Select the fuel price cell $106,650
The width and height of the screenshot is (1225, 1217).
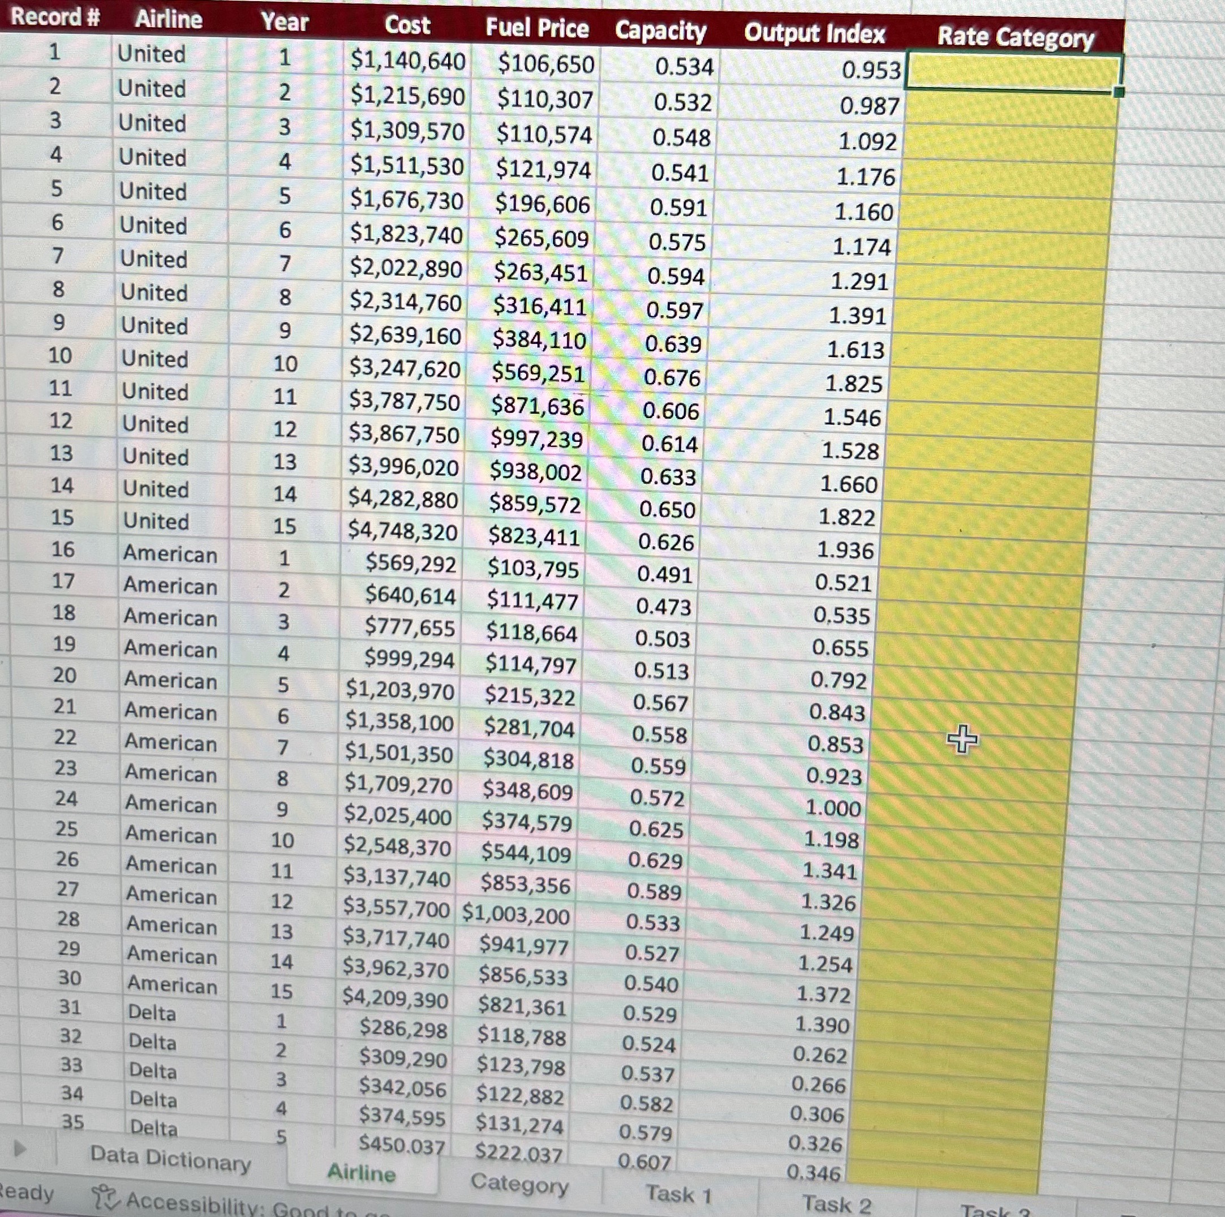click(x=545, y=64)
